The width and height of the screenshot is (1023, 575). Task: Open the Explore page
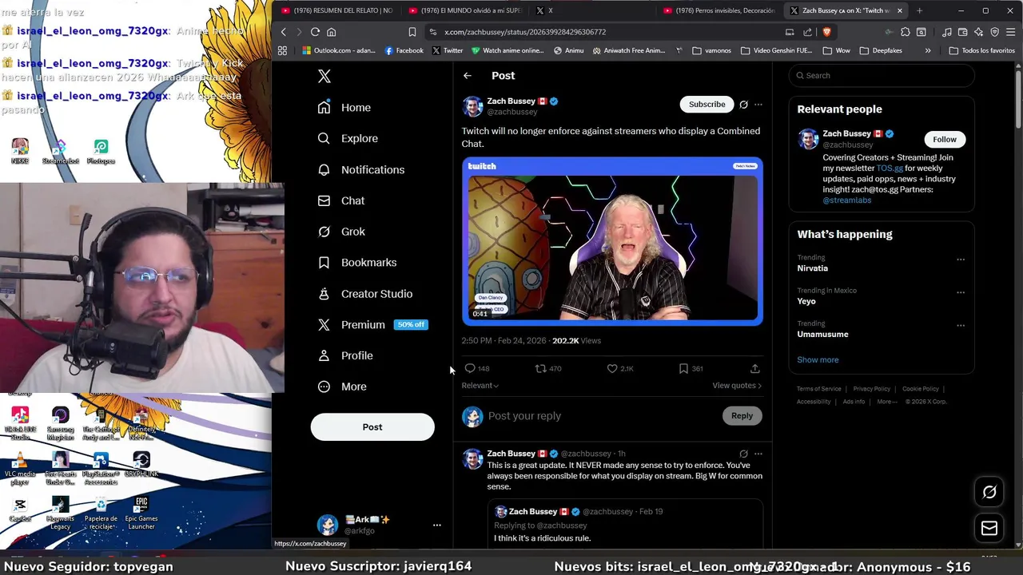click(348, 138)
